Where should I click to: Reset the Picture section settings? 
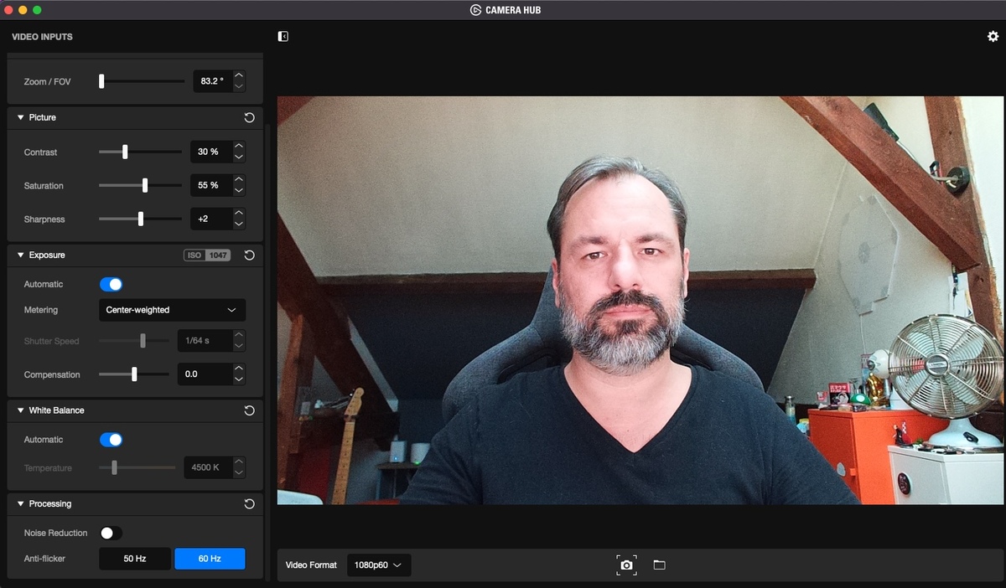pyautogui.click(x=249, y=117)
